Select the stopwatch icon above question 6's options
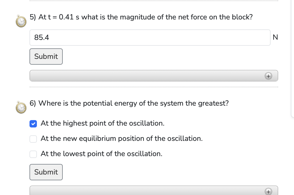 [21, 107]
